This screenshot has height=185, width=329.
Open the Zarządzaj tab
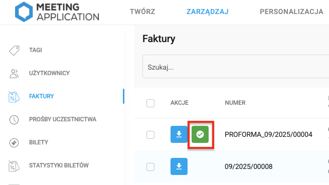point(208,12)
